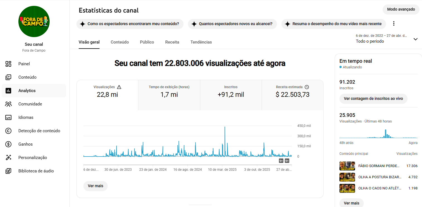
Task: Click the 1.198 views value
Action: [x=413, y=188]
